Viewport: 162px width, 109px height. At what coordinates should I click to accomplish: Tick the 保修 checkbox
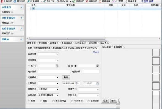click(41, 101)
